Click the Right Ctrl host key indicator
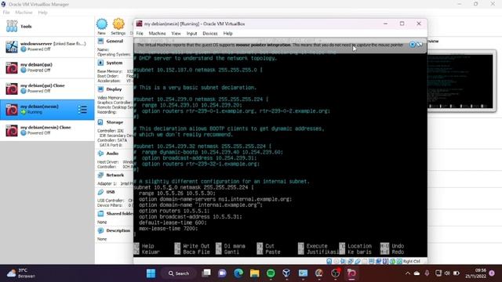The width and height of the screenshot is (502, 282). pyautogui.click(x=411, y=261)
